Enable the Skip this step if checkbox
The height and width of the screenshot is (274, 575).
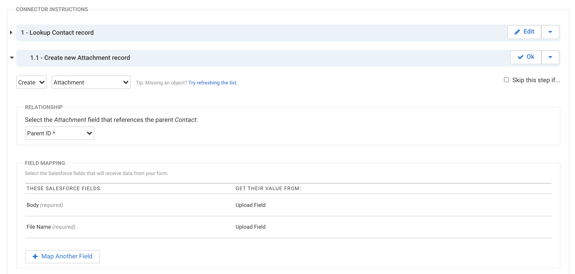[x=506, y=80]
